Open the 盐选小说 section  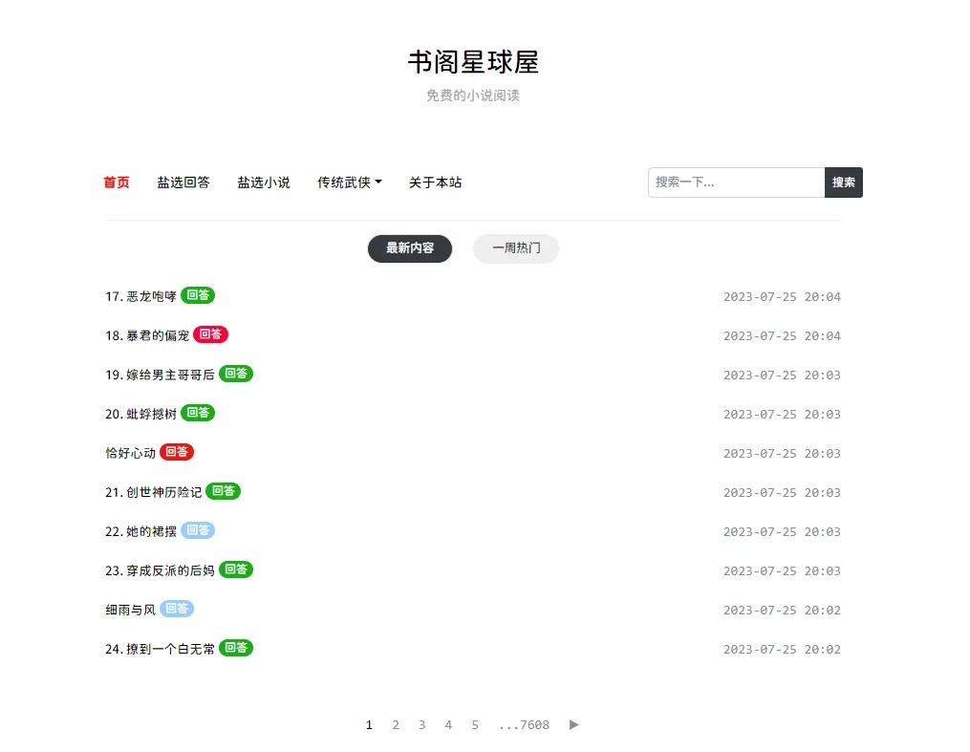(264, 183)
